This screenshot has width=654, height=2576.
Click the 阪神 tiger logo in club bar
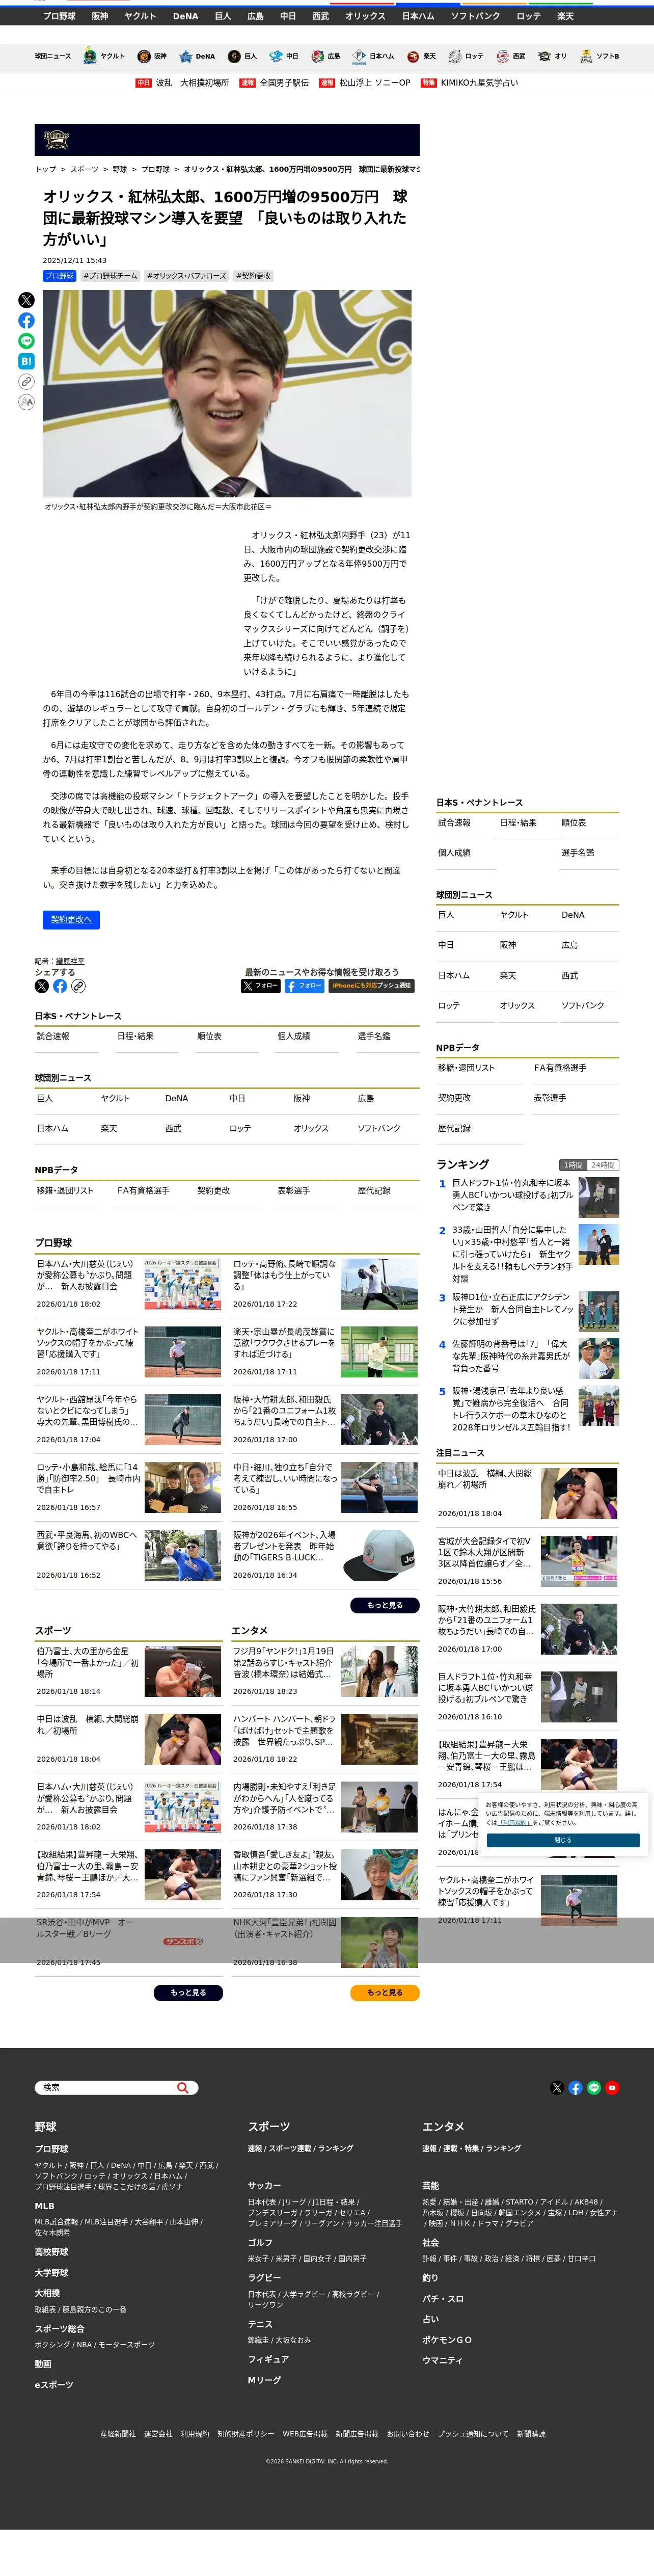pyautogui.click(x=144, y=56)
